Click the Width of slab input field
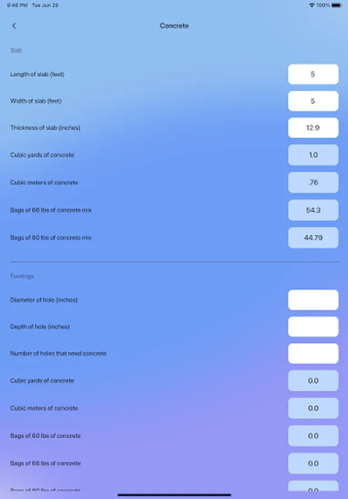 (x=313, y=101)
